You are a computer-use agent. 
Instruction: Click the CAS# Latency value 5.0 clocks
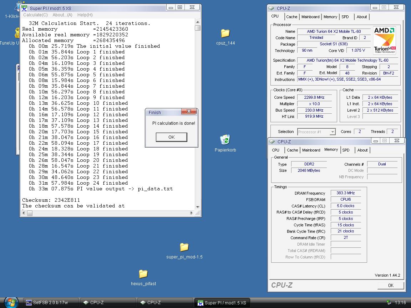[x=346, y=206]
